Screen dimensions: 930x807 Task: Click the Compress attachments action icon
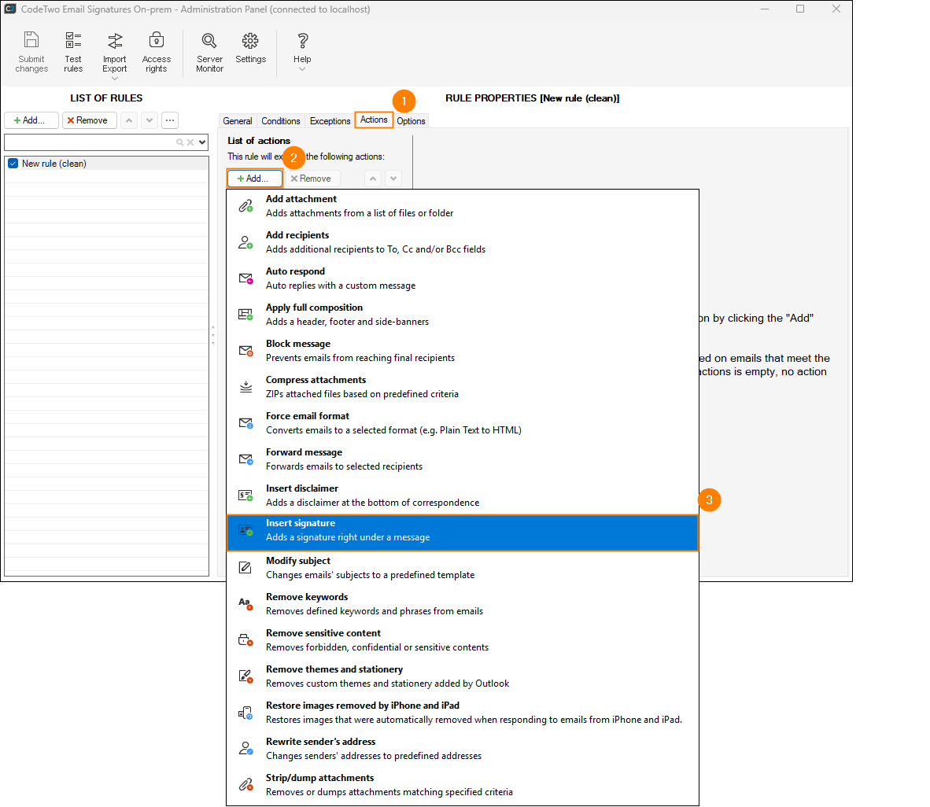click(245, 386)
